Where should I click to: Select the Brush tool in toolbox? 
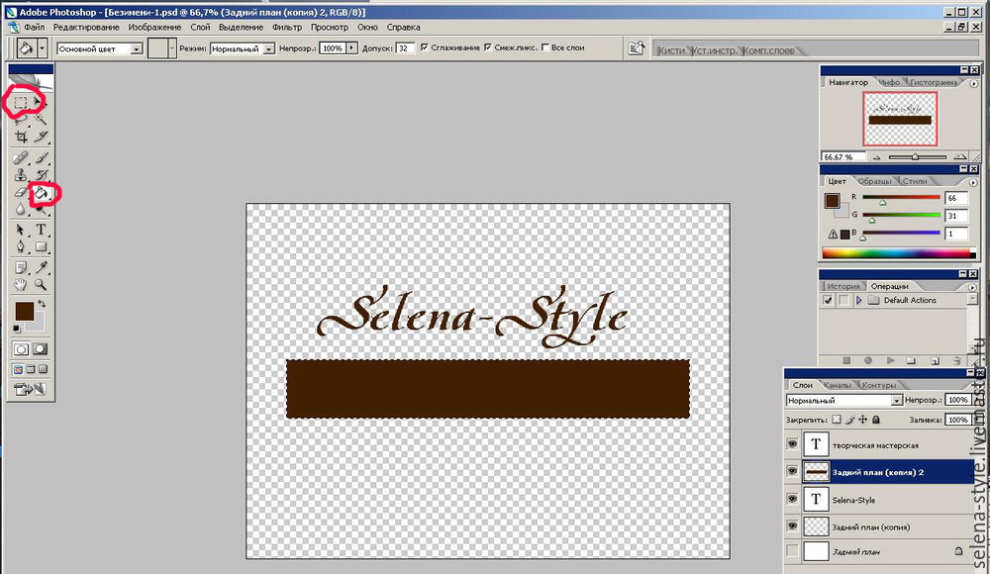pos(41,157)
